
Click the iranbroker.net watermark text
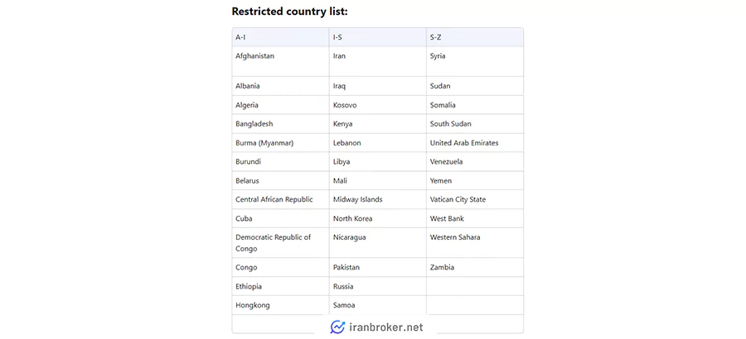point(385,327)
